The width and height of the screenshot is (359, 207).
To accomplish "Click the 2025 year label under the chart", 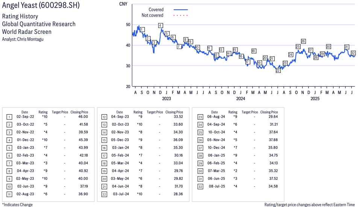I will coord(315,98).
